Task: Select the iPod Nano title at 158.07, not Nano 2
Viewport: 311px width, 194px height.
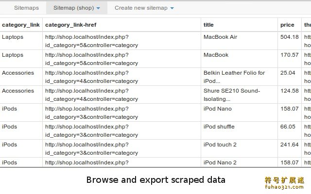Action: tap(218, 109)
